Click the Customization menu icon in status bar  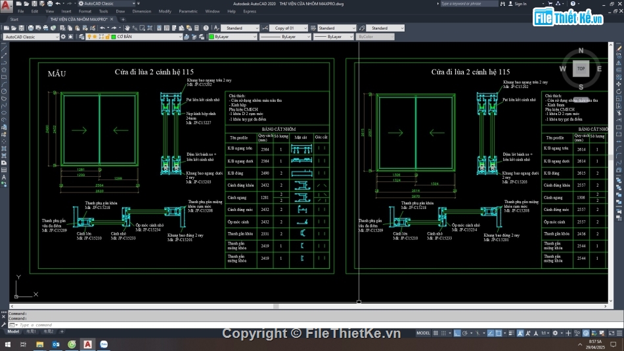click(619, 333)
